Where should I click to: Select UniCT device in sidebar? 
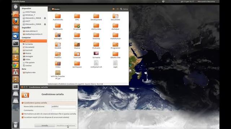(x=26, y=21)
